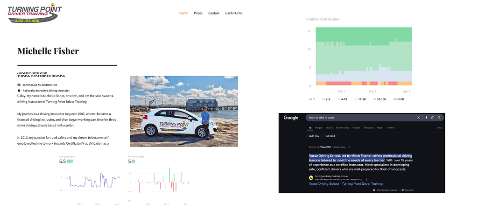Open options dots next to 'Choose area'
Viewport: 478px width, 210px height.
click(350, 147)
